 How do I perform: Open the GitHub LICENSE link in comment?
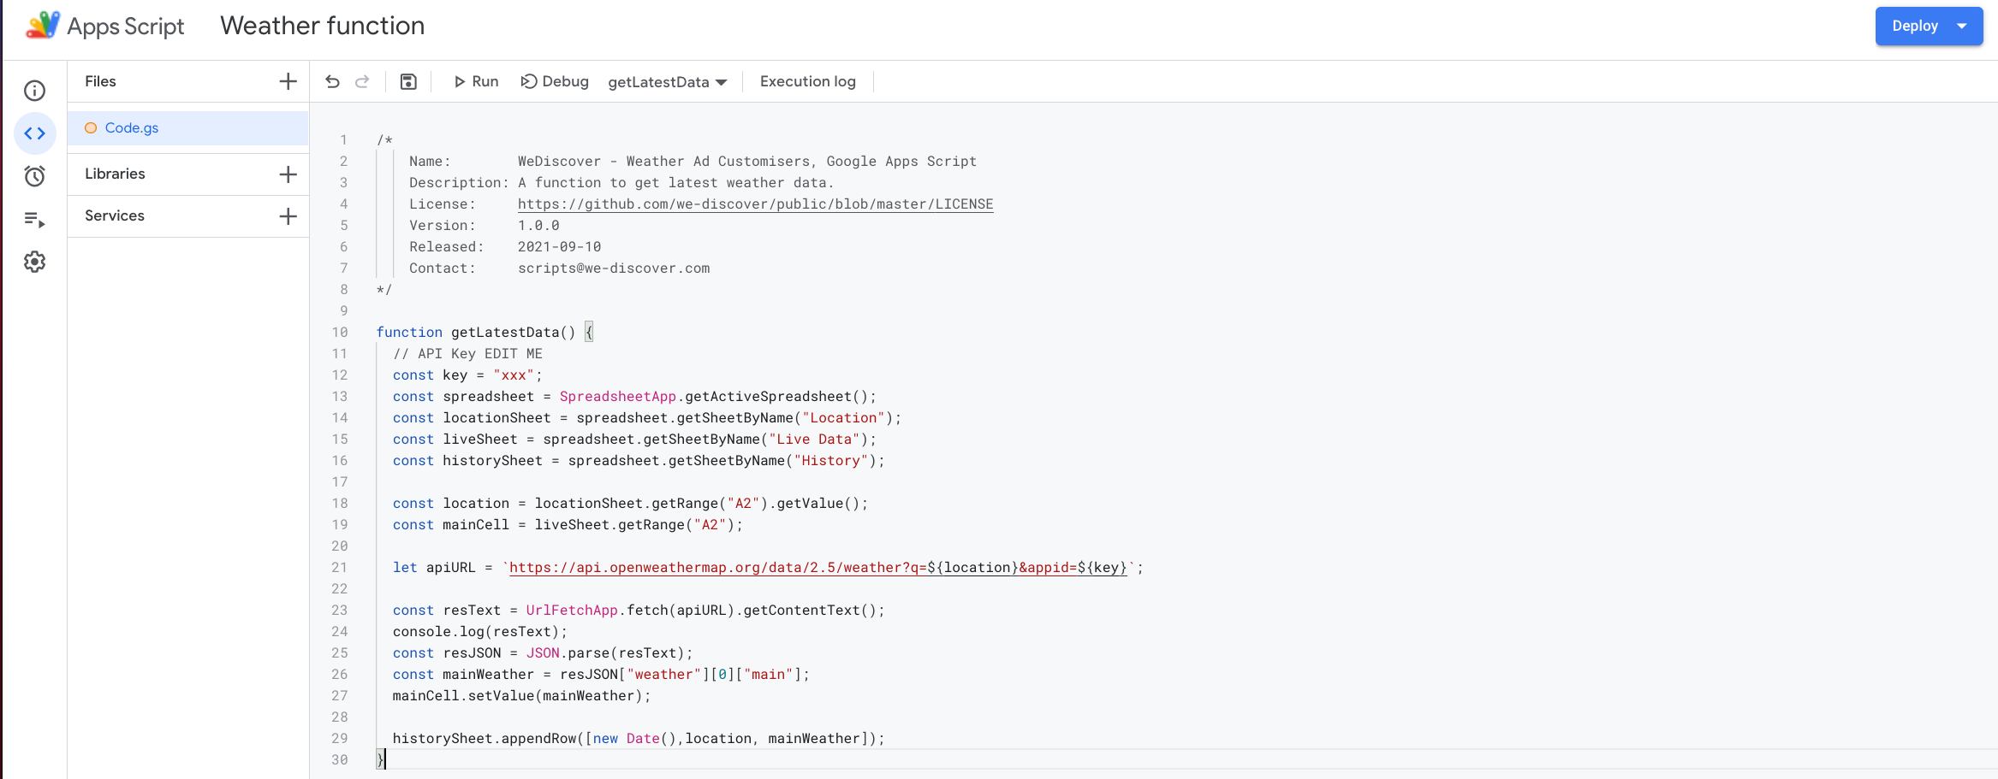coord(755,204)
